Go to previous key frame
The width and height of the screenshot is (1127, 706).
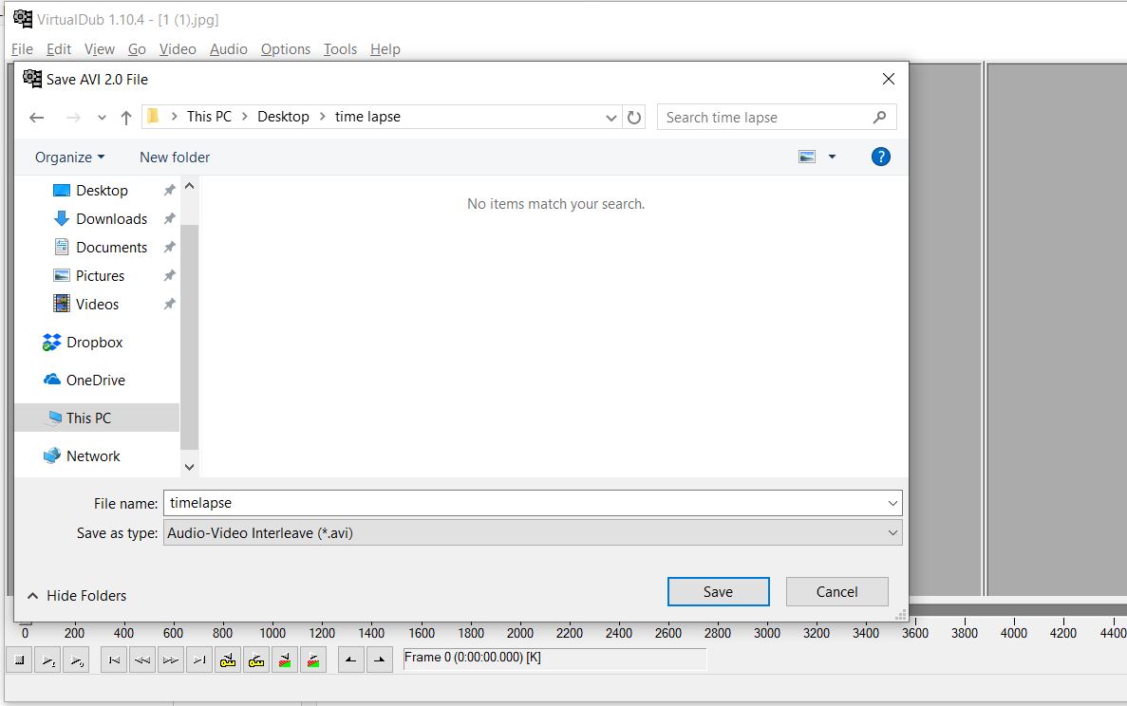[x=228, y=660]
